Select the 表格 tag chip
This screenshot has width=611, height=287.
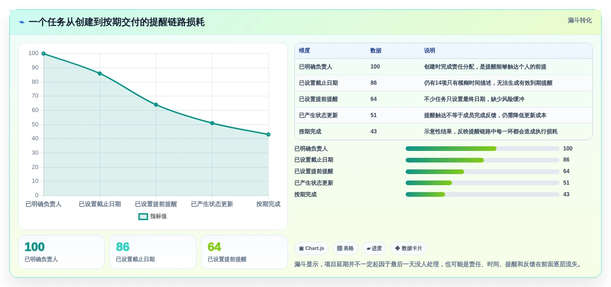tap(345, 248)
